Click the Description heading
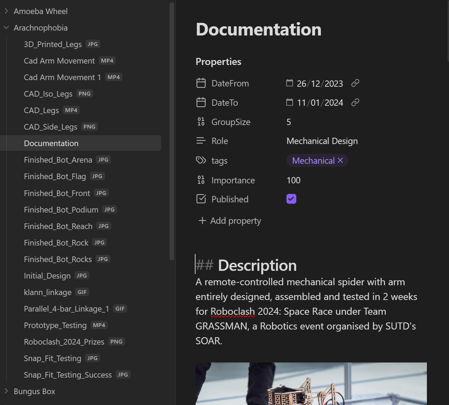The image size is (449, 405). coord(257,266)
